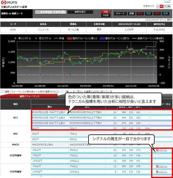Select the MACD row header
This screenshot has width=173, height=178.
[16, 145]
